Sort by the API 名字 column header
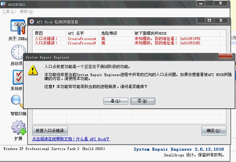Screen dimensions: 236x162 click(83, 33)
